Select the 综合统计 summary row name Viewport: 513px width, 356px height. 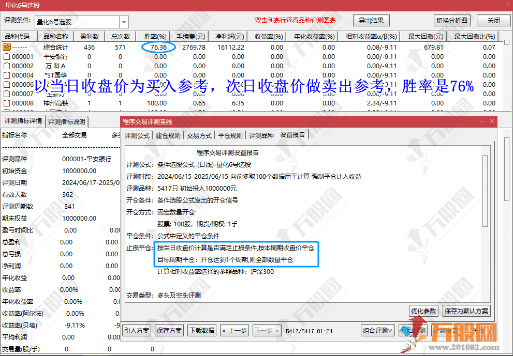pyautogui.click(x=56, y=48)
